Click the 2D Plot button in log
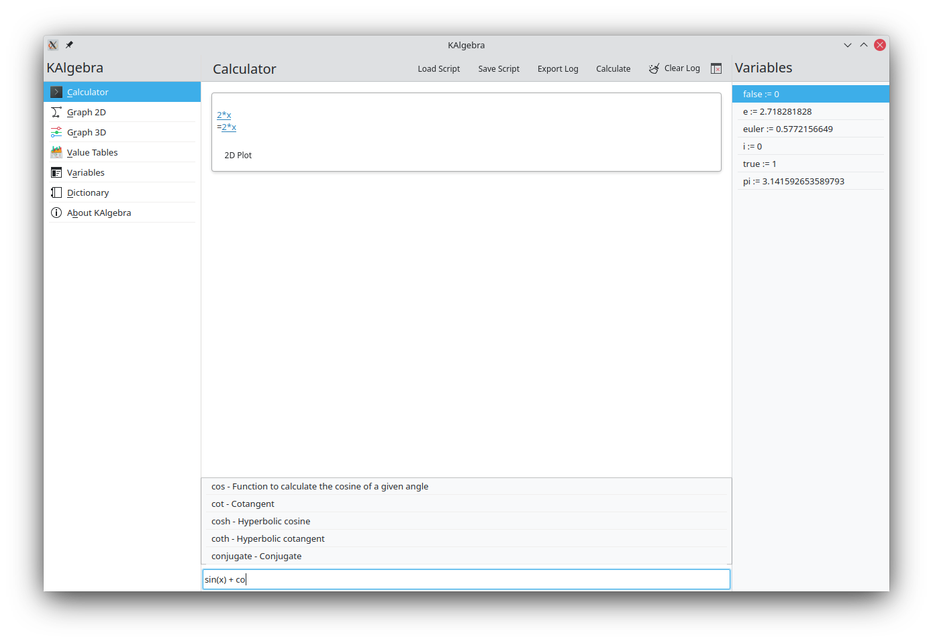The width and height of the screenshot is (933, 643). point(238,156)
